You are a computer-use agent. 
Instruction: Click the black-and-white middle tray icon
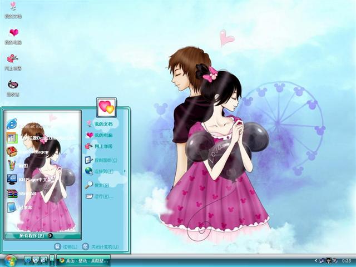pyautogui.click(x=328, y=260)
